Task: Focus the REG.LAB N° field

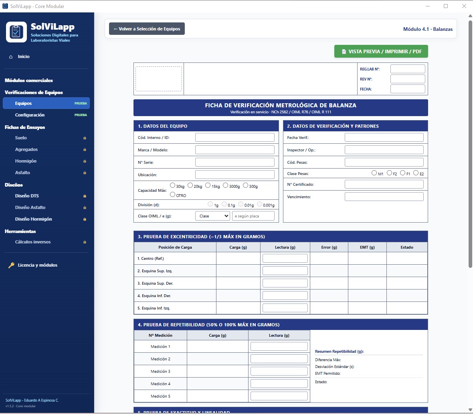Action: [408, 69]
